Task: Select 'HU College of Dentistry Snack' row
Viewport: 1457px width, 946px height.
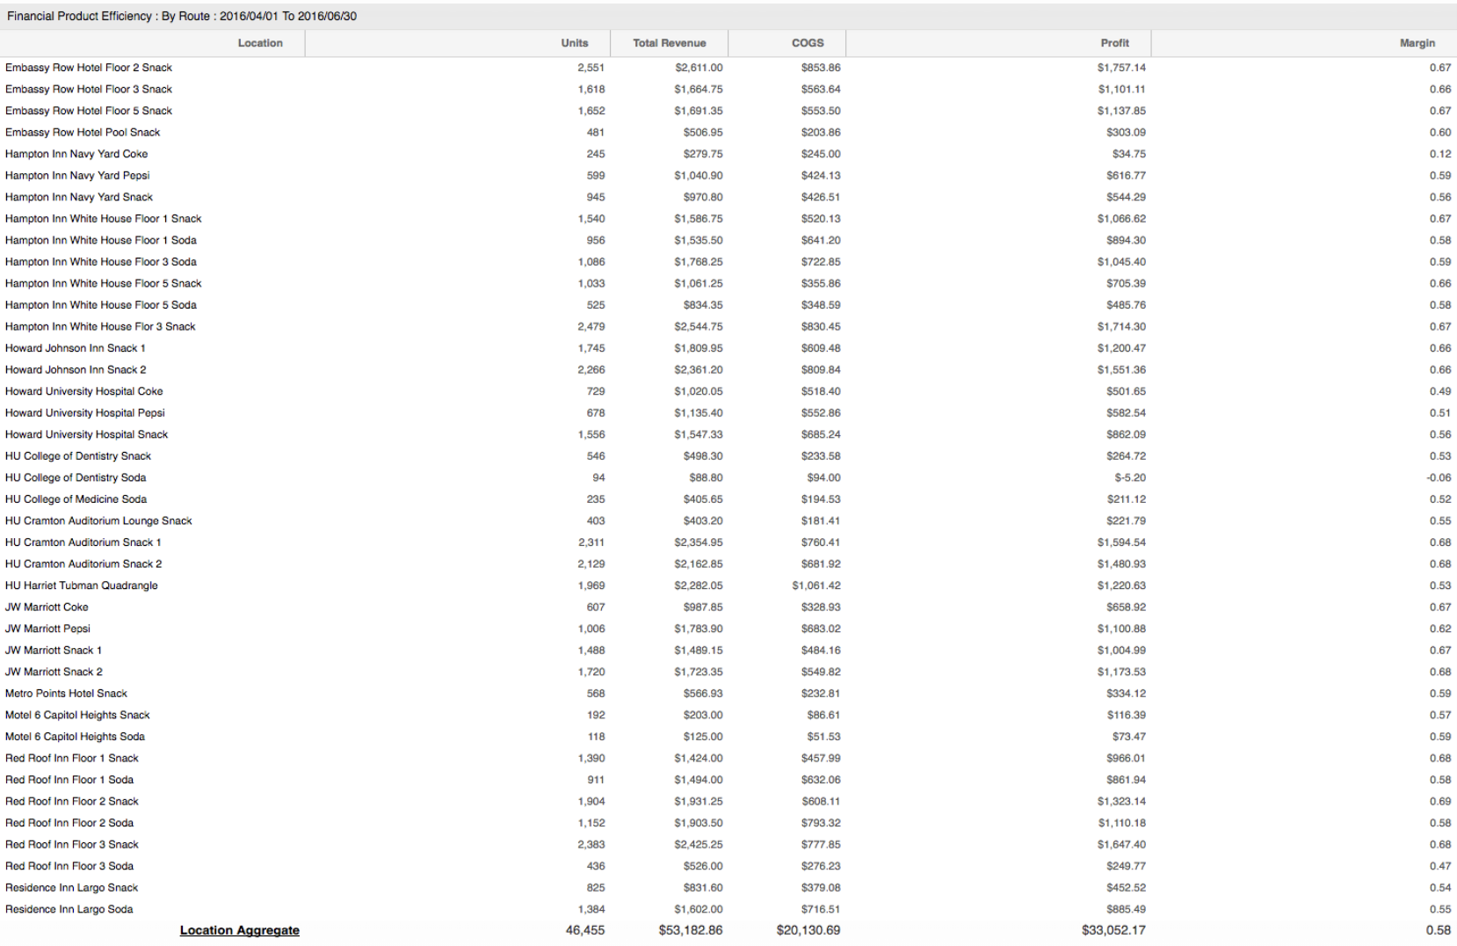Action: [728, 456]
